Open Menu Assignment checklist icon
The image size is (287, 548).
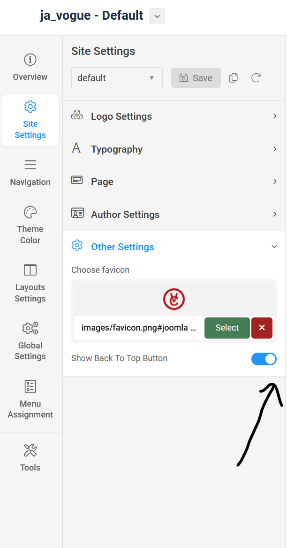click(x=30, y=386)
